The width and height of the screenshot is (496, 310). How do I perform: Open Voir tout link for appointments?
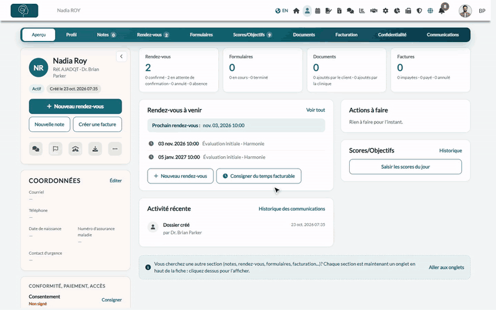coord(316,110)
